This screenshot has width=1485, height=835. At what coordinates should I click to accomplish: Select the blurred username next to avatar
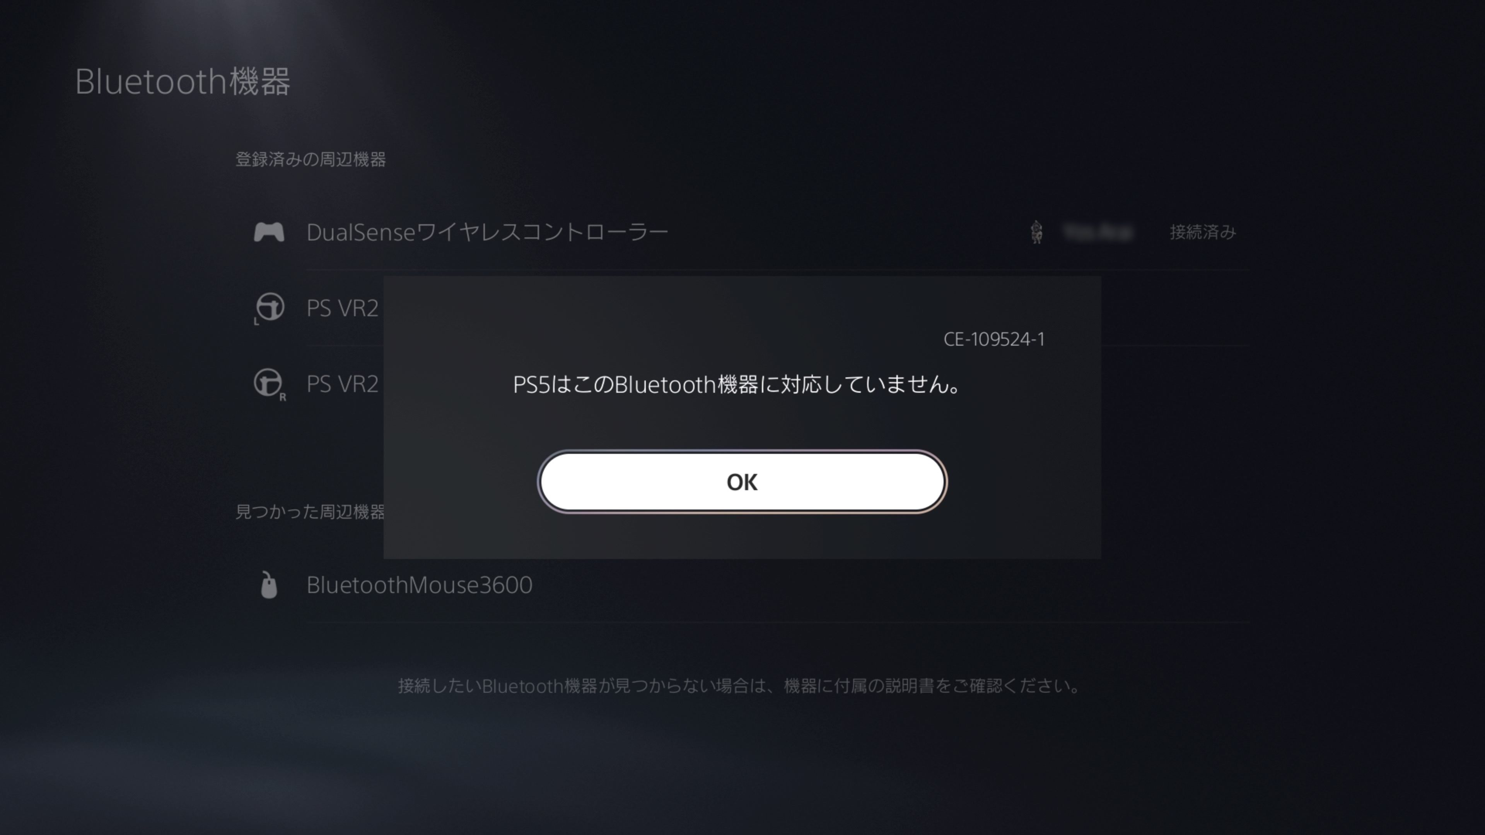(1098, 232)
